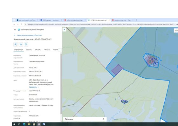Screen dimensions: 178x126
Task: Bookmark this page with the star icon
Action: [177, 24]
